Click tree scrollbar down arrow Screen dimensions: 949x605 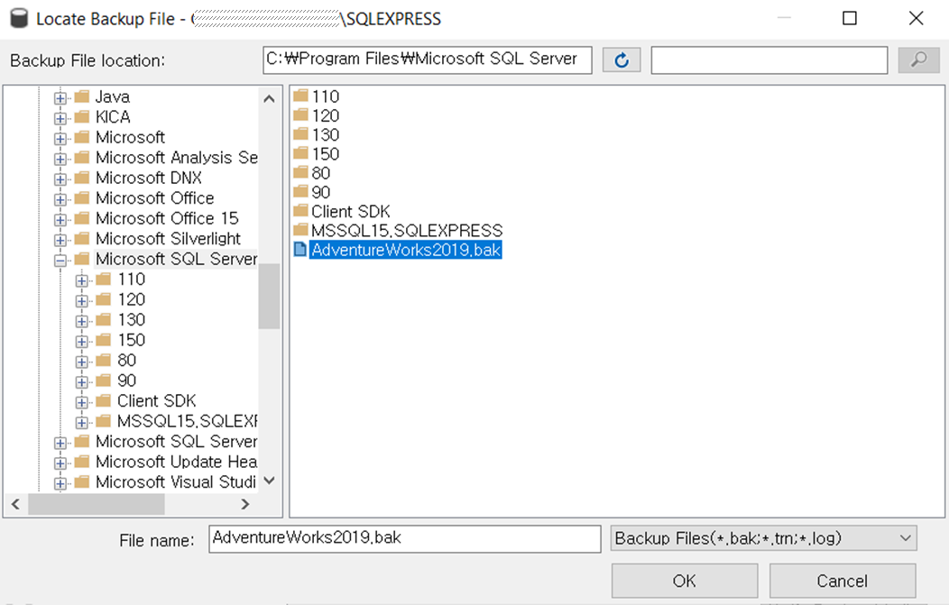[x=270, y=481]
